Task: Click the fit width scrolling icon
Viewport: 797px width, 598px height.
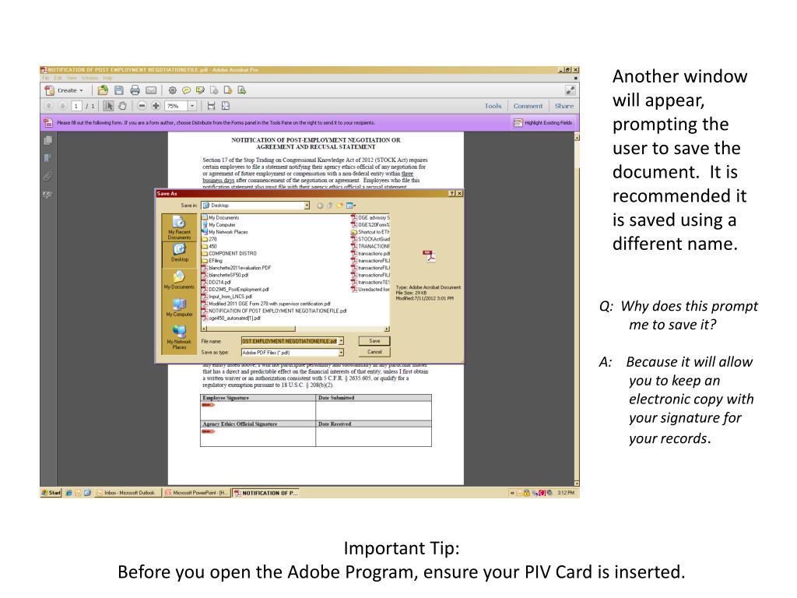Action: (x=212, y=106)
